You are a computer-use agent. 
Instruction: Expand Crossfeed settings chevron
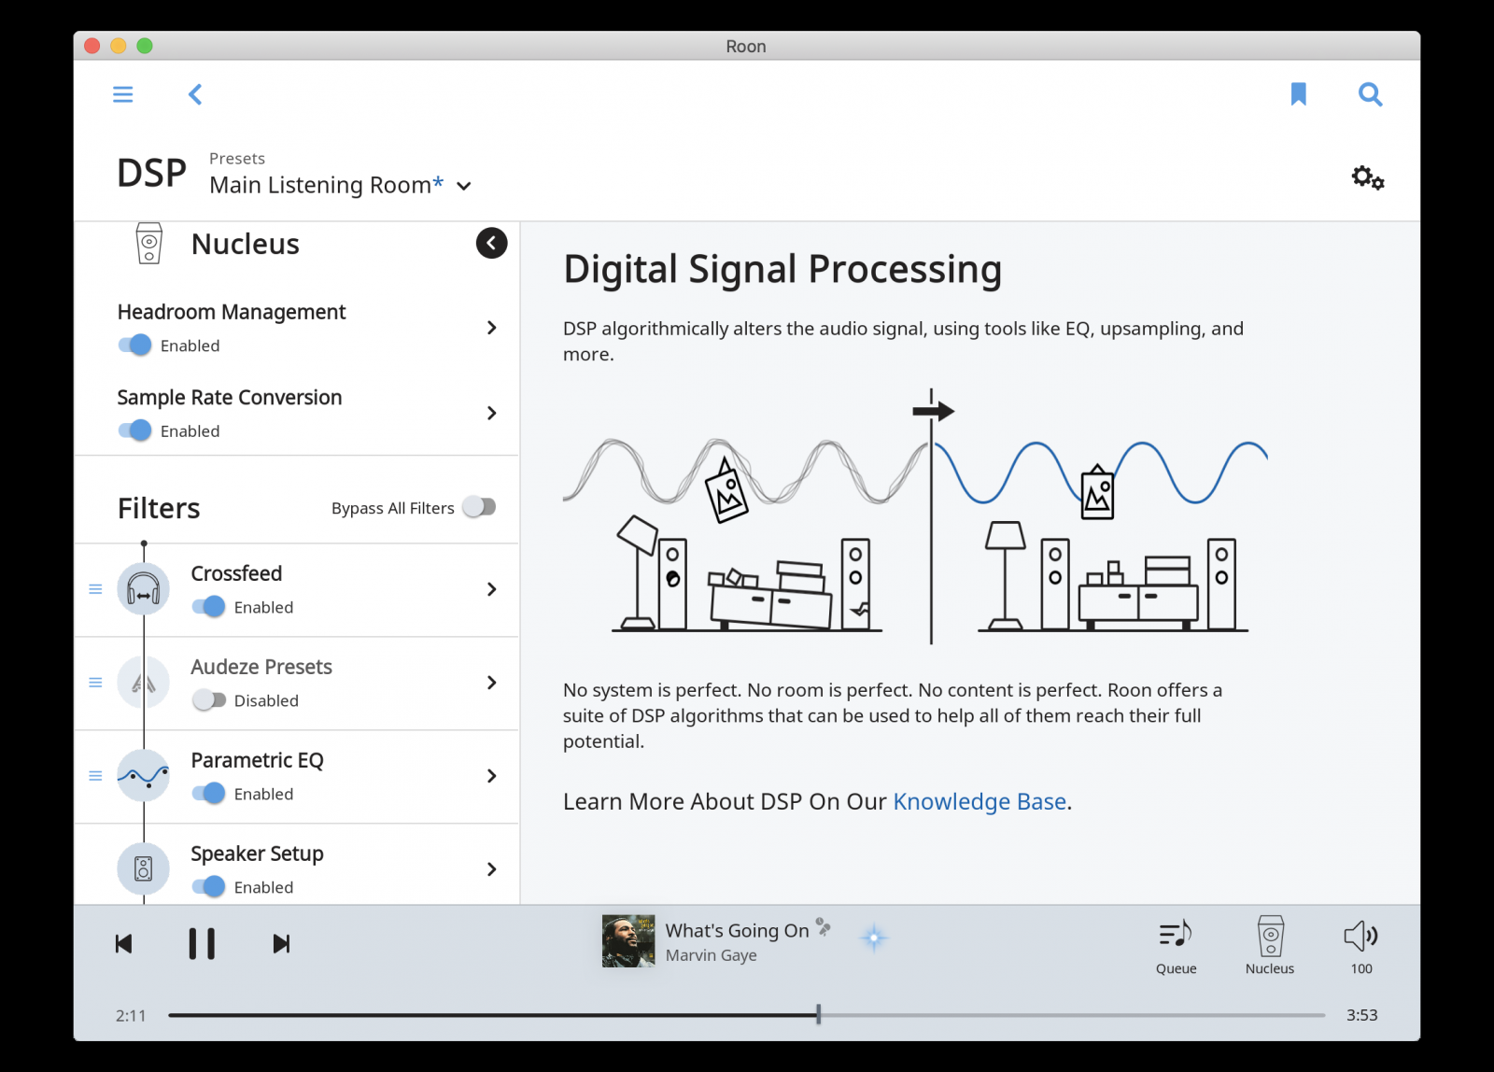click(x=491, y=589)
